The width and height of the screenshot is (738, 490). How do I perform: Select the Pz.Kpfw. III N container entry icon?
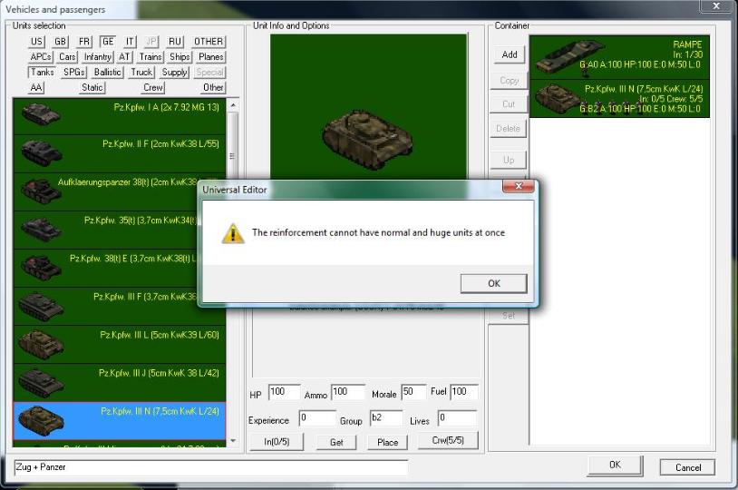tap(558, 98)
